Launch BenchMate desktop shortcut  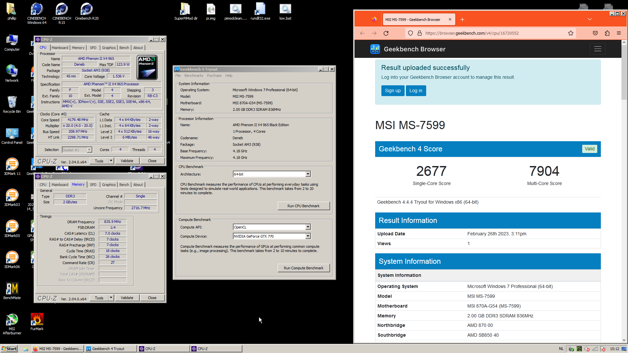click(x=12, y=291)
